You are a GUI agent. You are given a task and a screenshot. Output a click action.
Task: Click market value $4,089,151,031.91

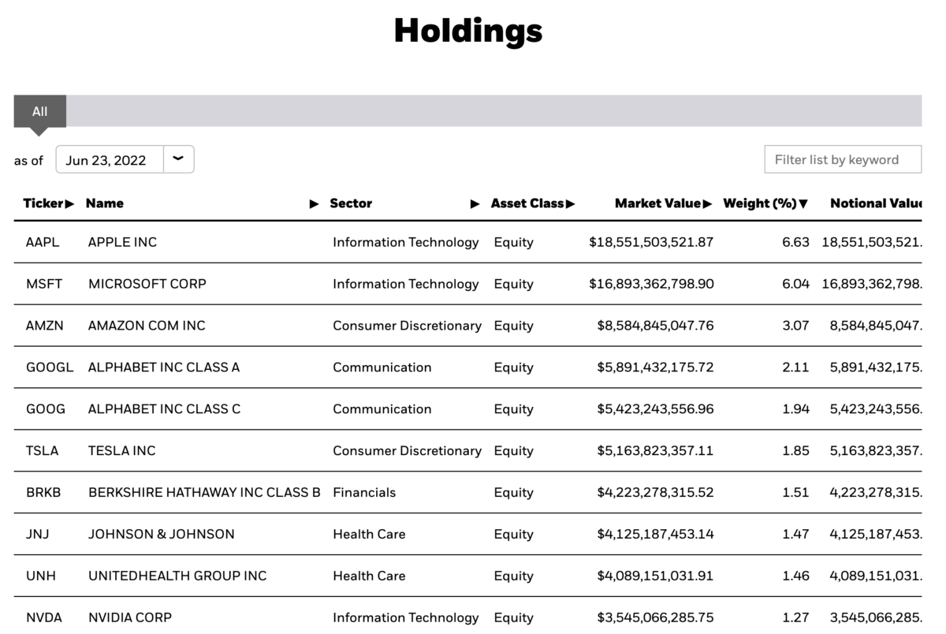656,576
